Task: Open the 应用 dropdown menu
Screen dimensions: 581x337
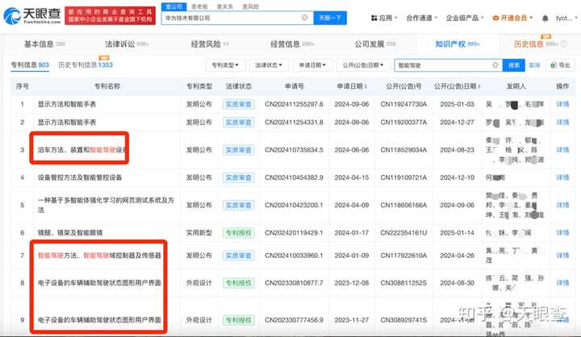Action: pos(385,18)
